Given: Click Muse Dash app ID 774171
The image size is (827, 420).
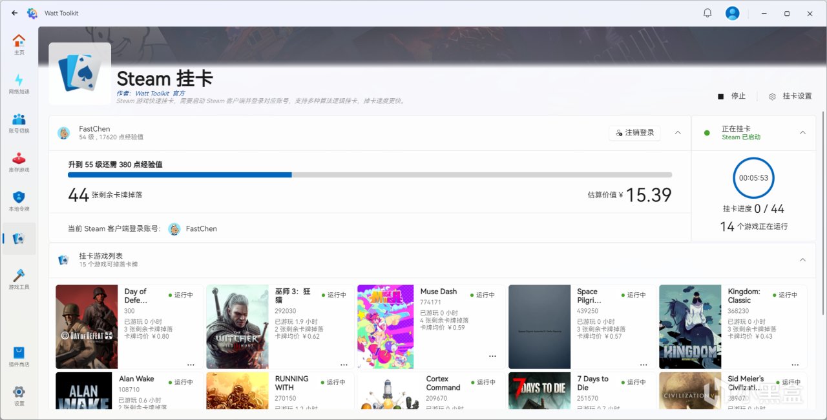Looking at the screenshot, I should pos(430,302).
